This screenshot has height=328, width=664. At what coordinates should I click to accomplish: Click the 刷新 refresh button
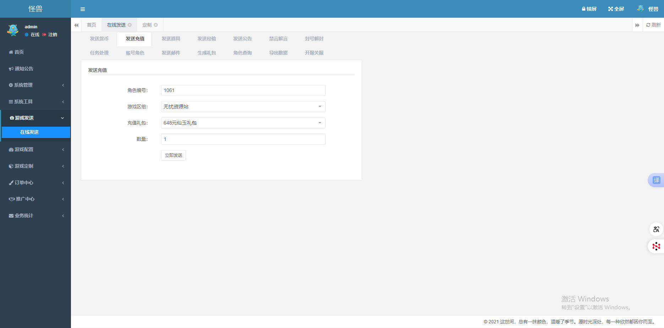[653, 25]
